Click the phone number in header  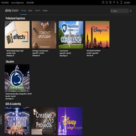30,3
